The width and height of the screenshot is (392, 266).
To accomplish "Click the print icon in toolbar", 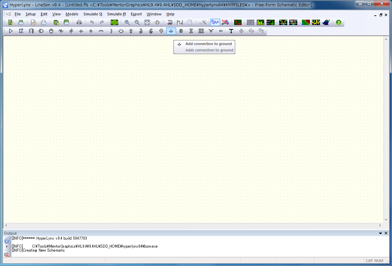I will [x=79, y=22].
